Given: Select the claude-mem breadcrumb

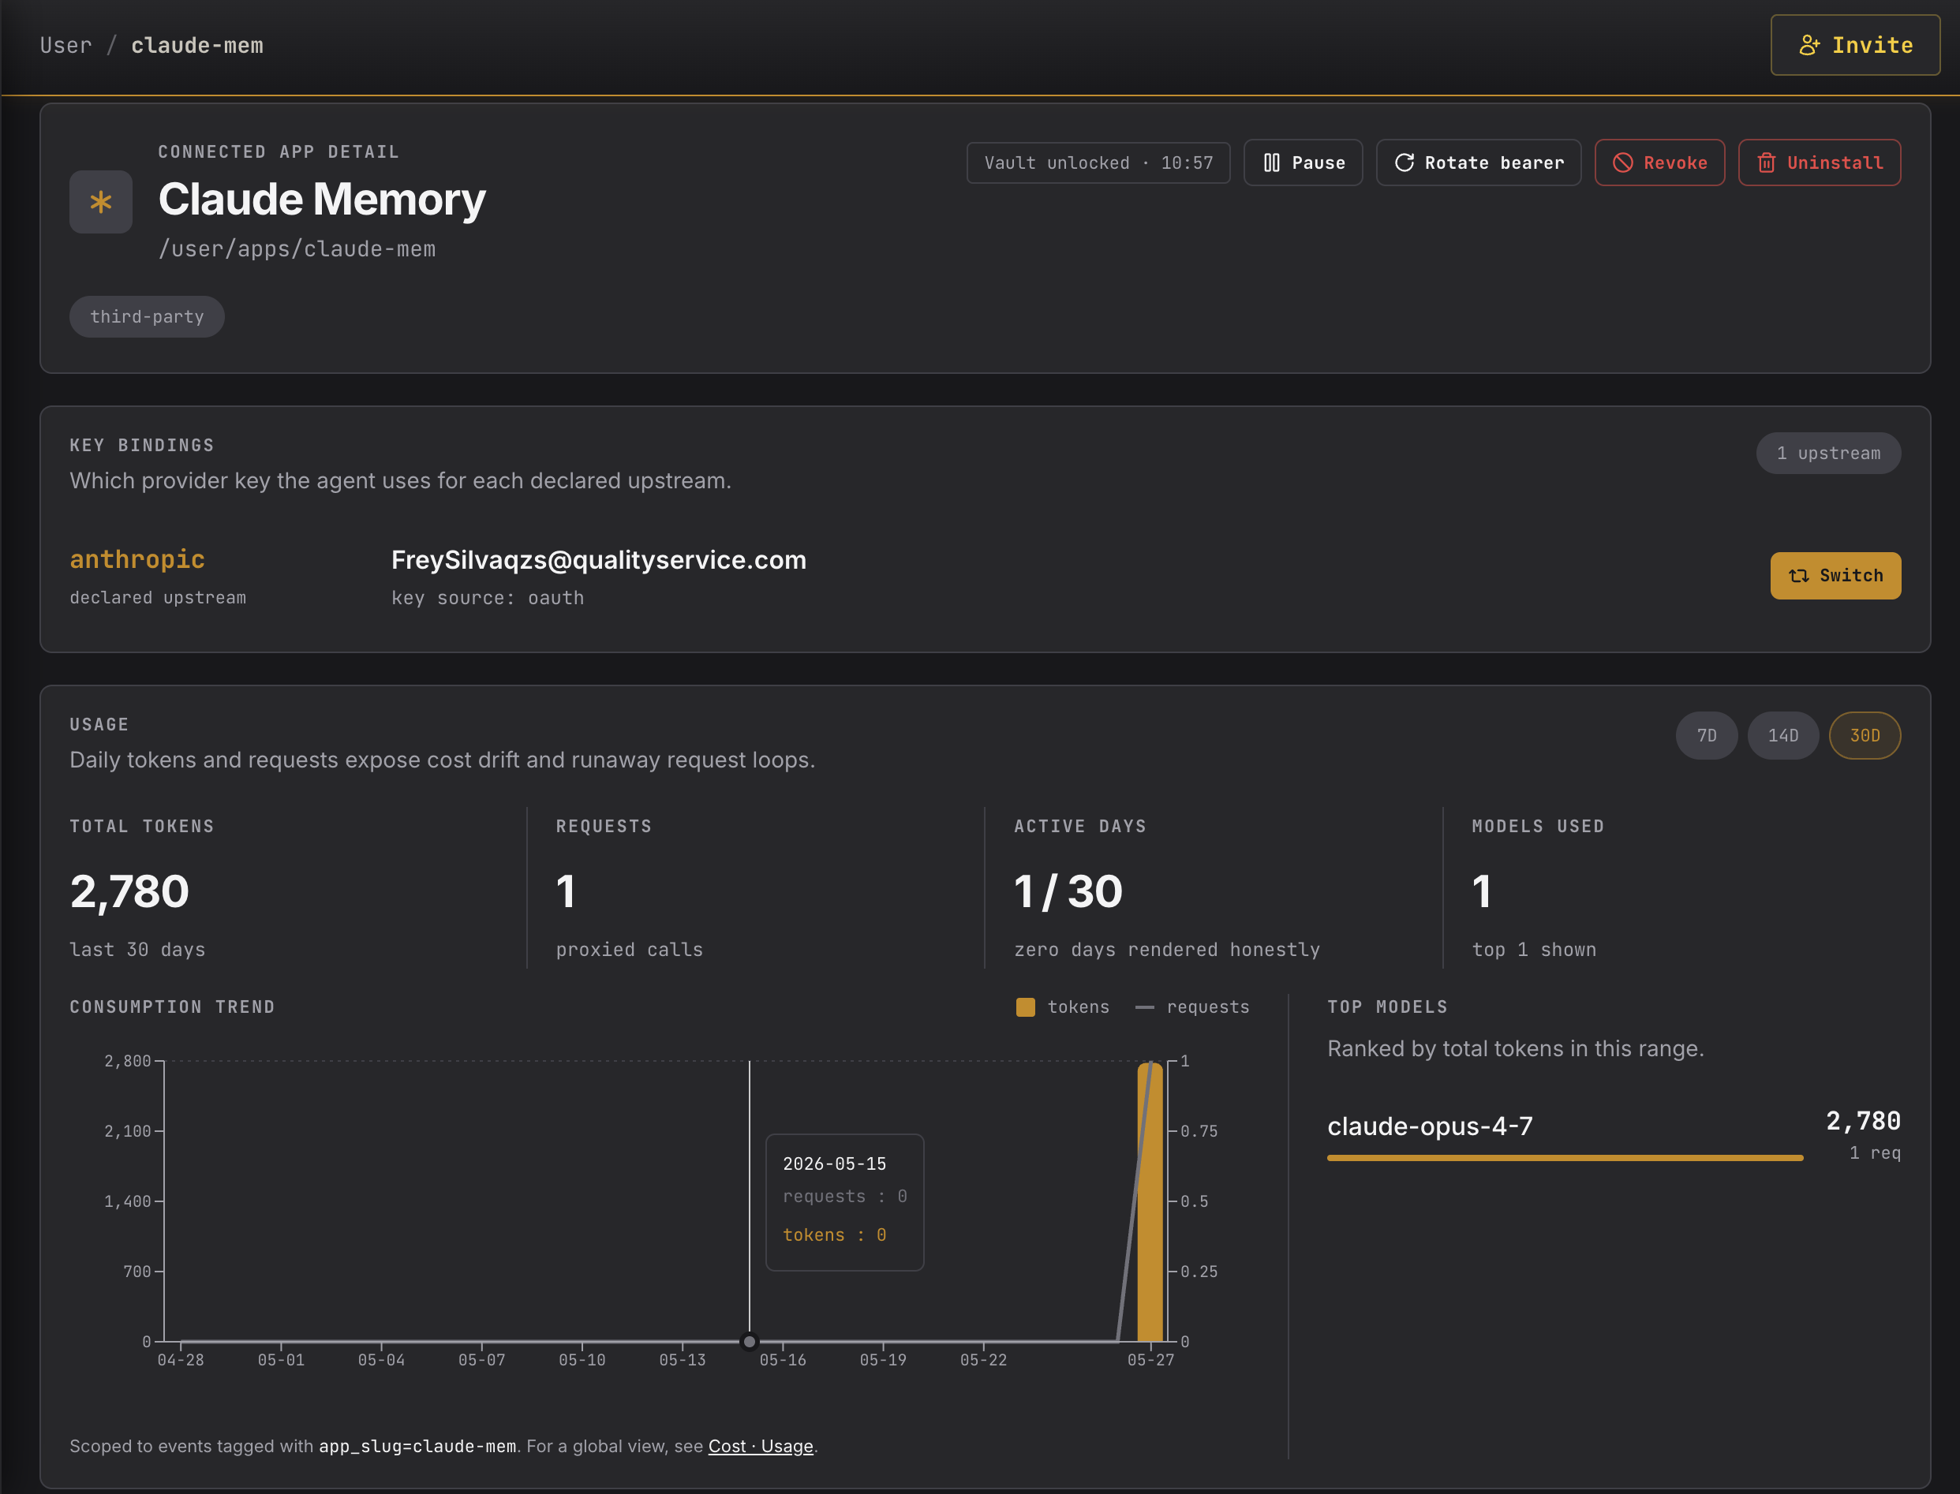Looking at the screenshot, I should point(197,45).
